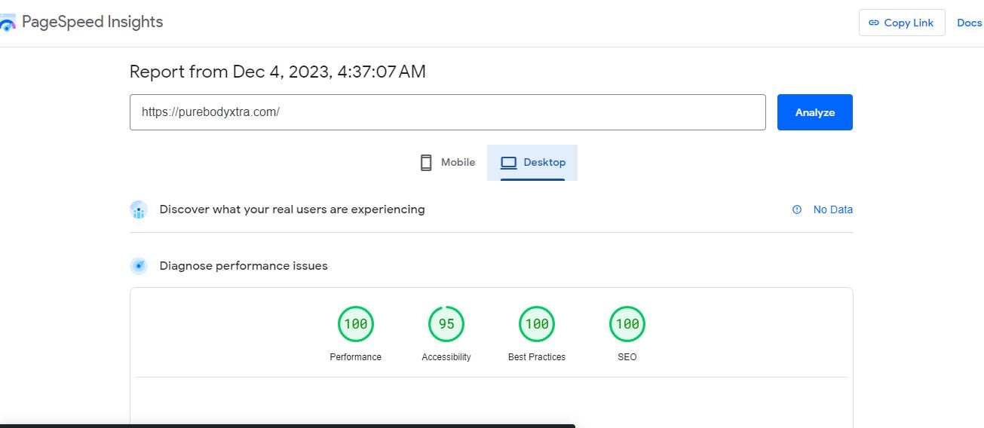Open the Best Practices score gauge
The image size is (984, 428).
537,324
